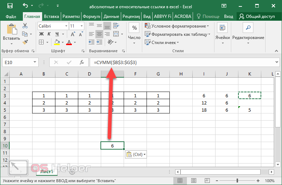
Task: Open the Разметка ribbon tab
Action: [x=71, y=16]
